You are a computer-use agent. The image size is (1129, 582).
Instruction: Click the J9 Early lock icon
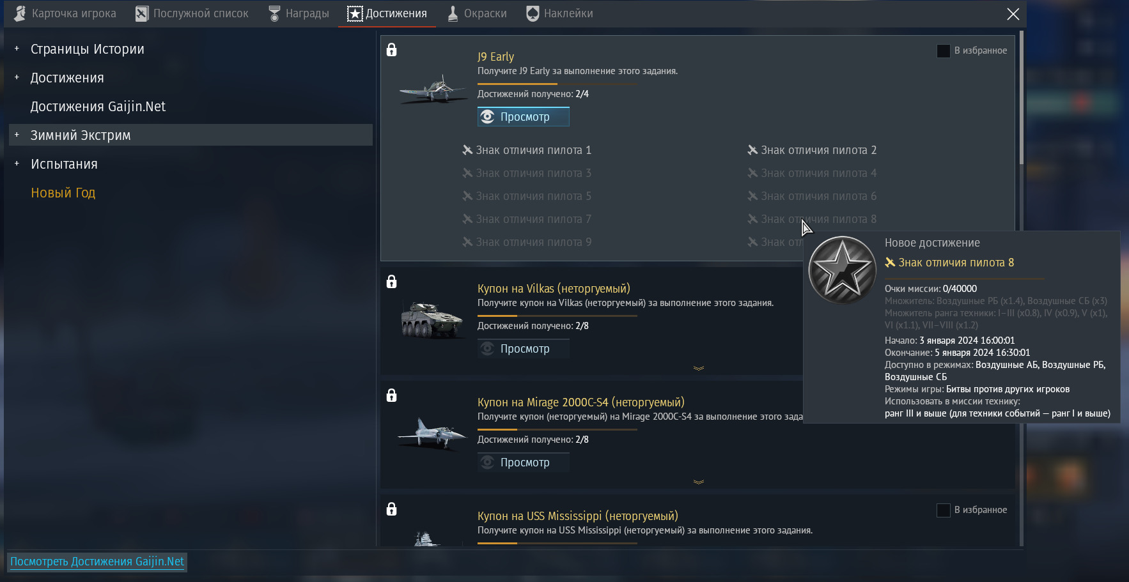pos(392,50)
